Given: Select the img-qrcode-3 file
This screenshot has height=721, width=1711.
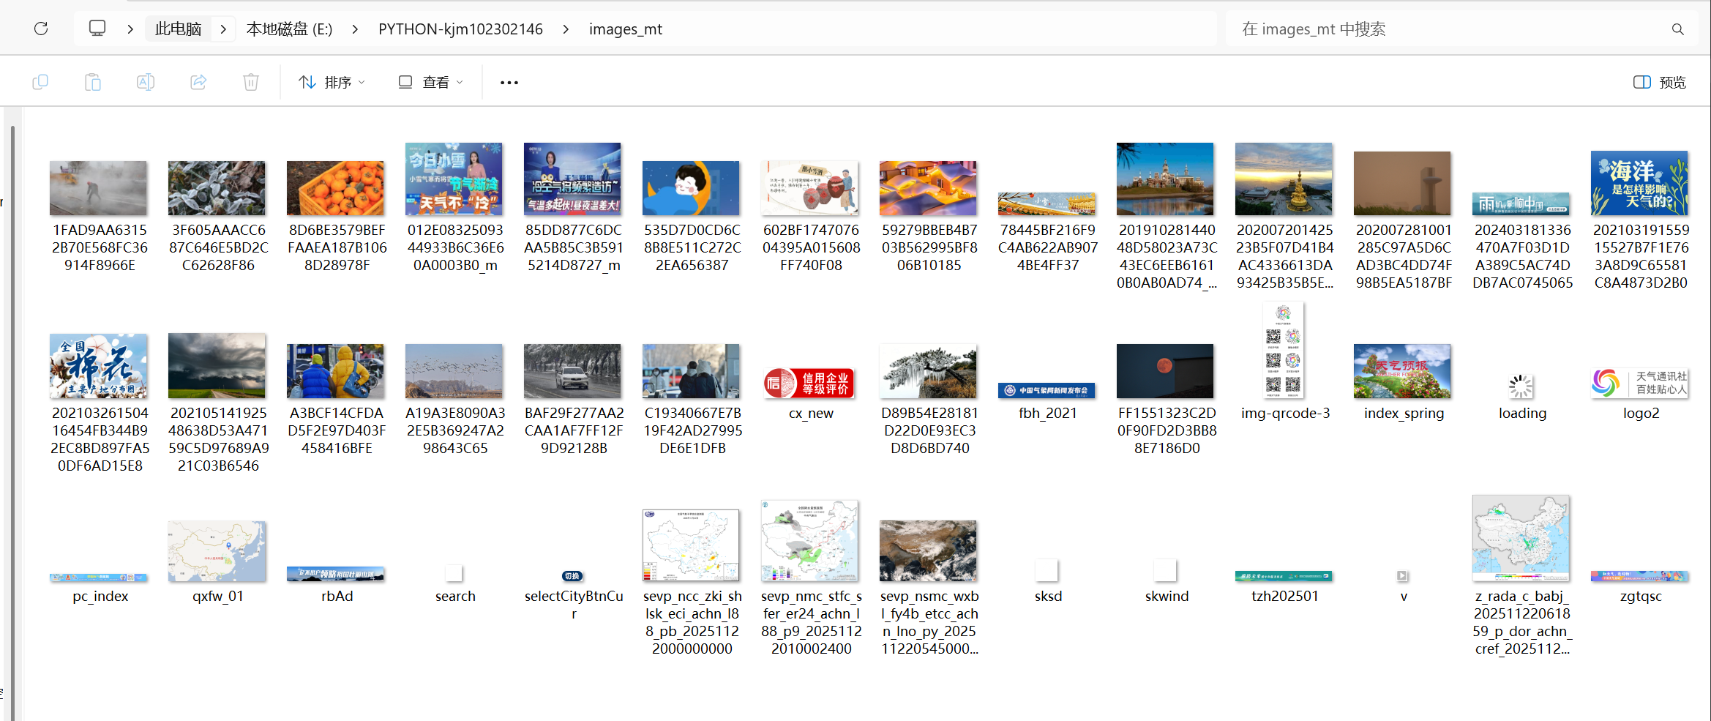Looking at the screenshot, I should coord(1284,351).
